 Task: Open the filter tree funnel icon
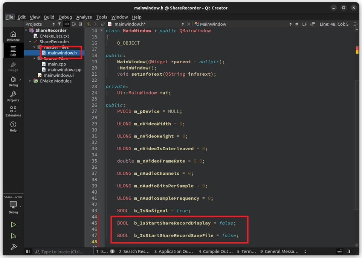(60, 24)
